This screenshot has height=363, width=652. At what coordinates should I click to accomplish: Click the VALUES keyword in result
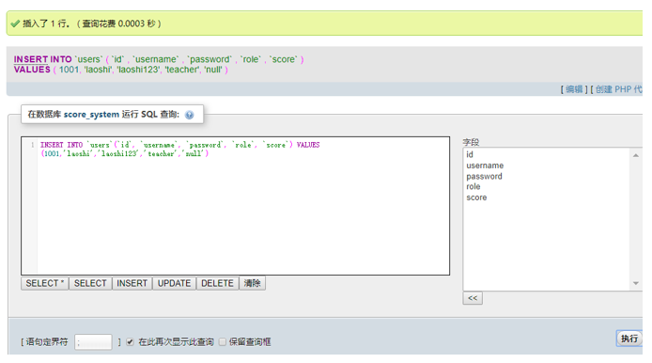[x=32, y=70]
